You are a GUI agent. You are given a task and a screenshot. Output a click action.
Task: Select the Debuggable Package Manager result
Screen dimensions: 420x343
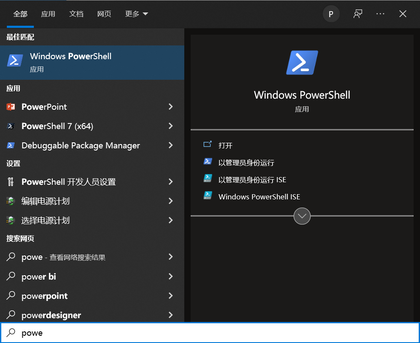tap(81, 145)
